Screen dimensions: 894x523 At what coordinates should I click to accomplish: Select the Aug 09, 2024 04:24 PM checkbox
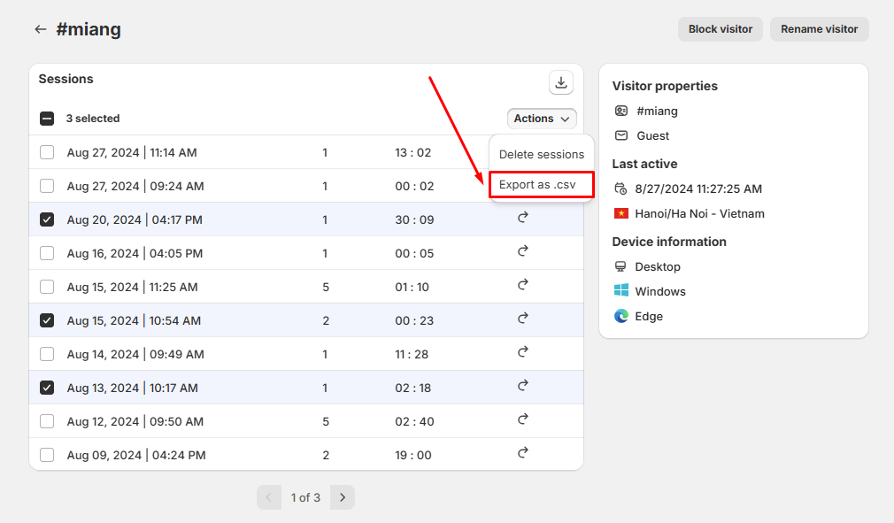click(47, 455)
